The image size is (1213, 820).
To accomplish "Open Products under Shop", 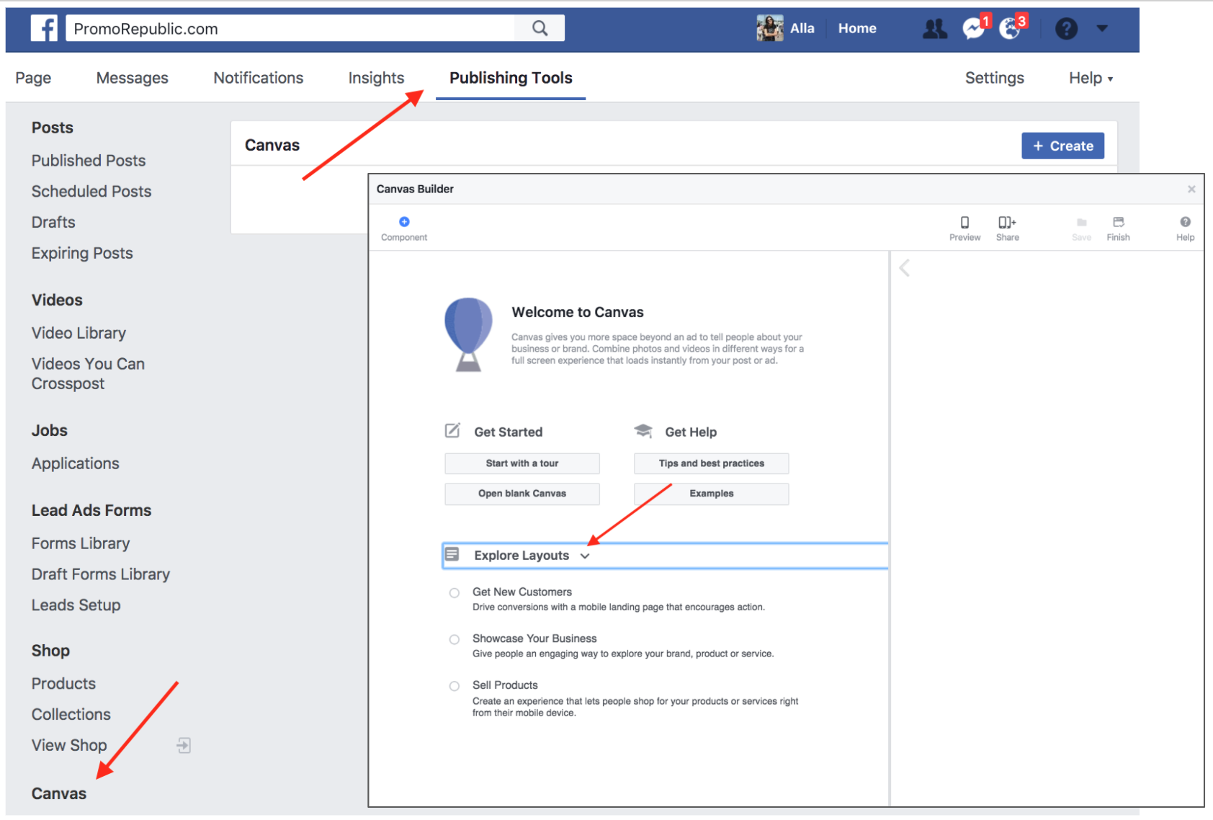I will tap(63, 683).
